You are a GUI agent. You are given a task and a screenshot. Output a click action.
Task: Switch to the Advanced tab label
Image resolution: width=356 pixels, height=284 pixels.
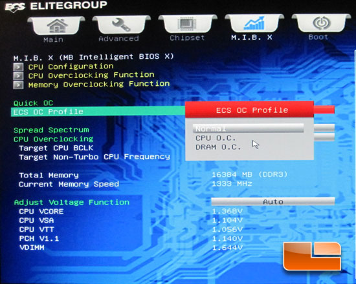118,39
